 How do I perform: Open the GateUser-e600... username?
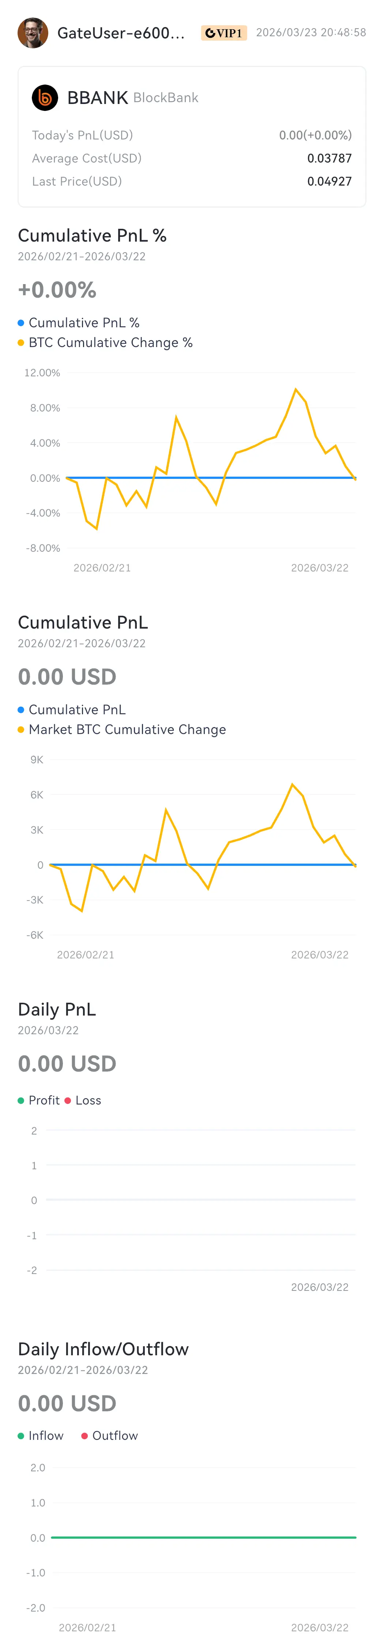(121, 33)
